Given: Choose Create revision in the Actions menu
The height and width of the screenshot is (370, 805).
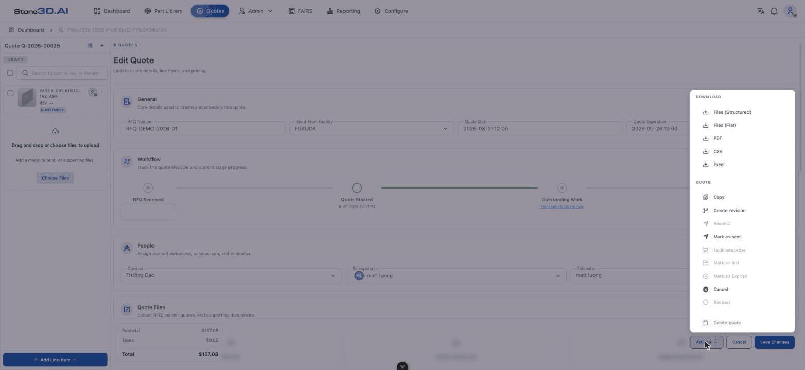Looking at the screenshot, I should coord(742,211).
